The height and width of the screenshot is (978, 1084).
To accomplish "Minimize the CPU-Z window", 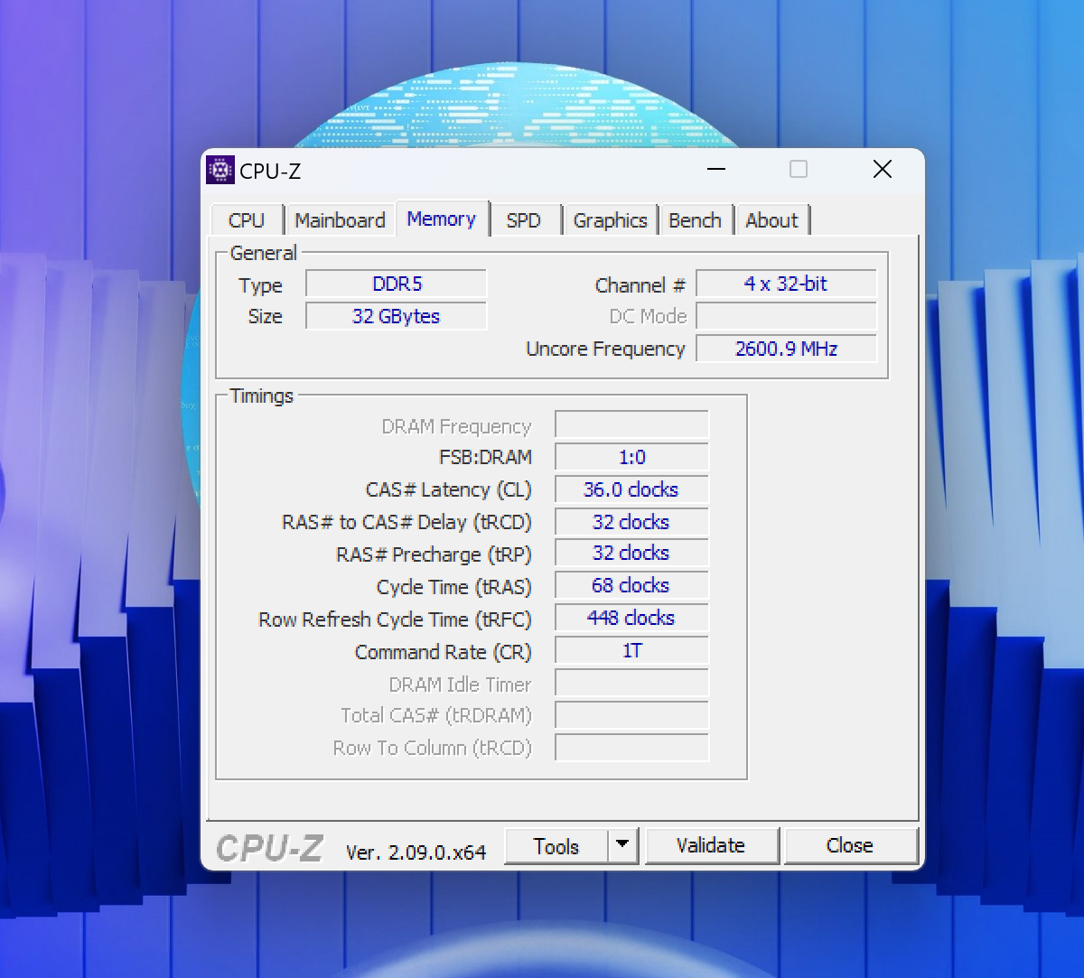I will 715,169.
